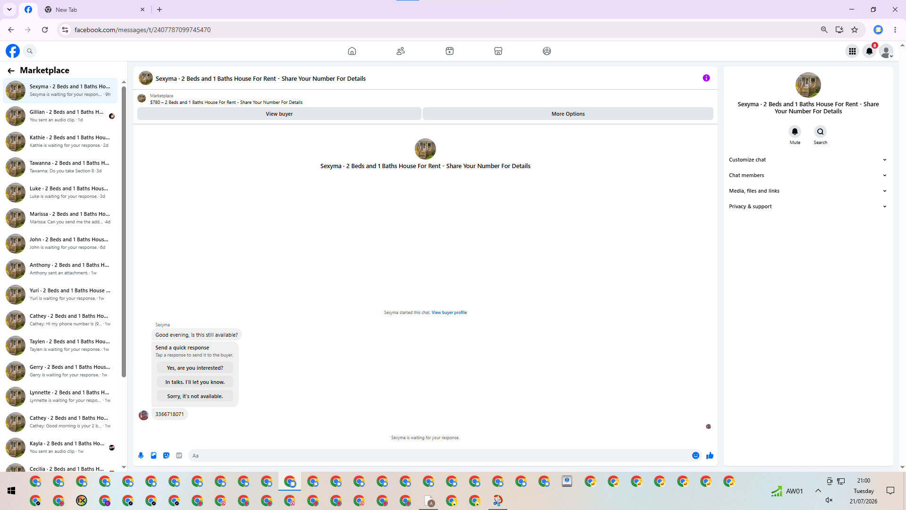The height and width of the screenshot is (510, 906).
Task: Open Lynnette's conversation in the list
Action: (60, 397)
